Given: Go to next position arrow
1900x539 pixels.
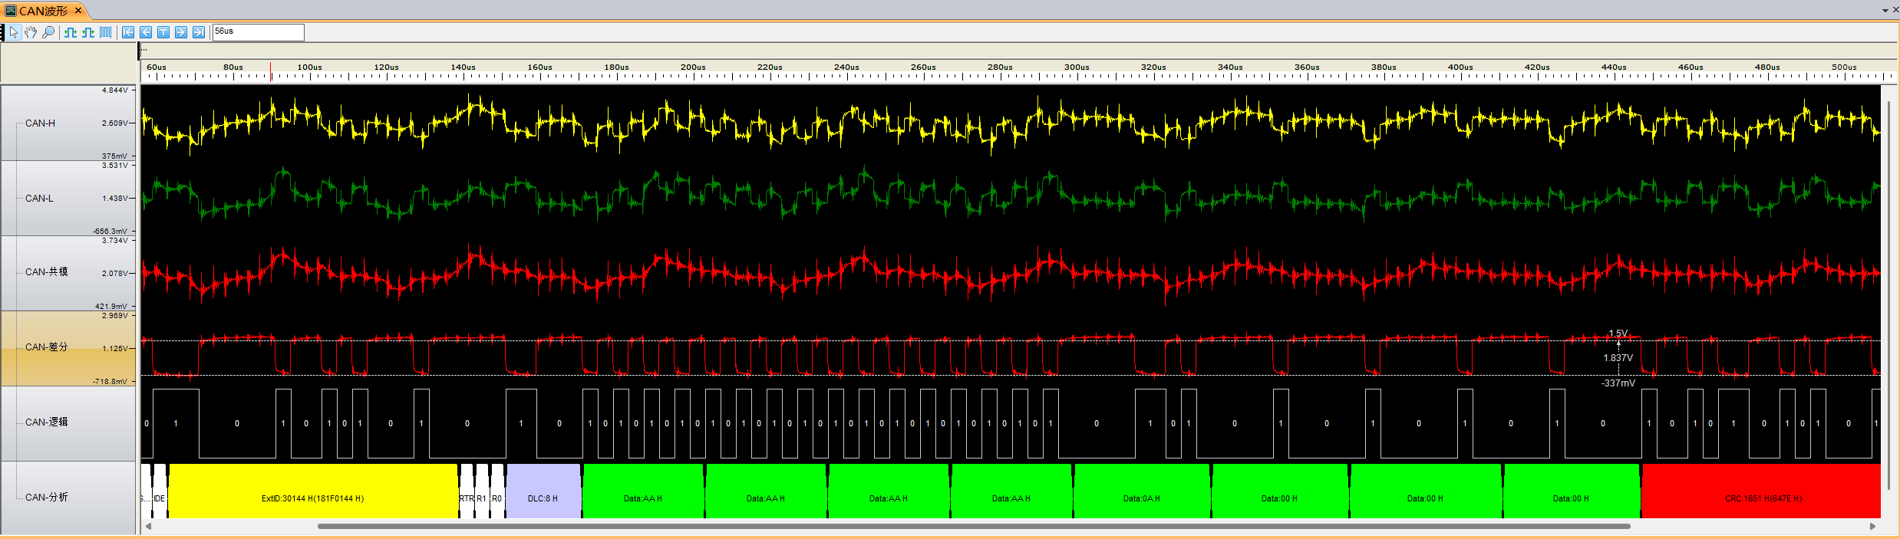Looking at the screenshot, I should click(x=181, y=32).
